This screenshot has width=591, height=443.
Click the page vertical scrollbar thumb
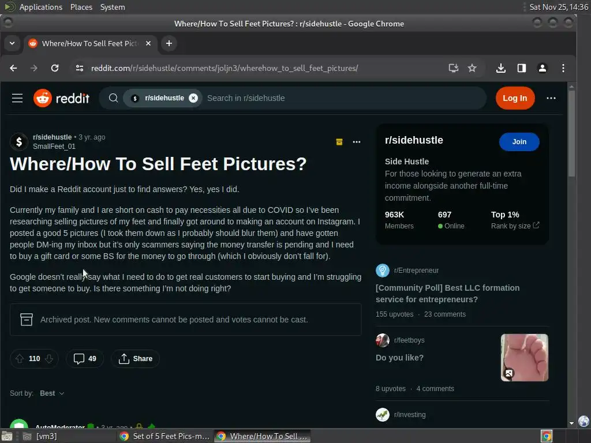point(571,134)
